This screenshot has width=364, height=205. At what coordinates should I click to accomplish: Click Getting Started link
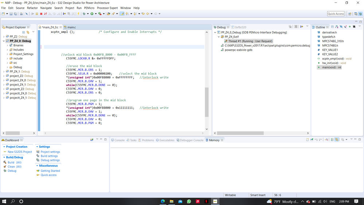point(50,171)
